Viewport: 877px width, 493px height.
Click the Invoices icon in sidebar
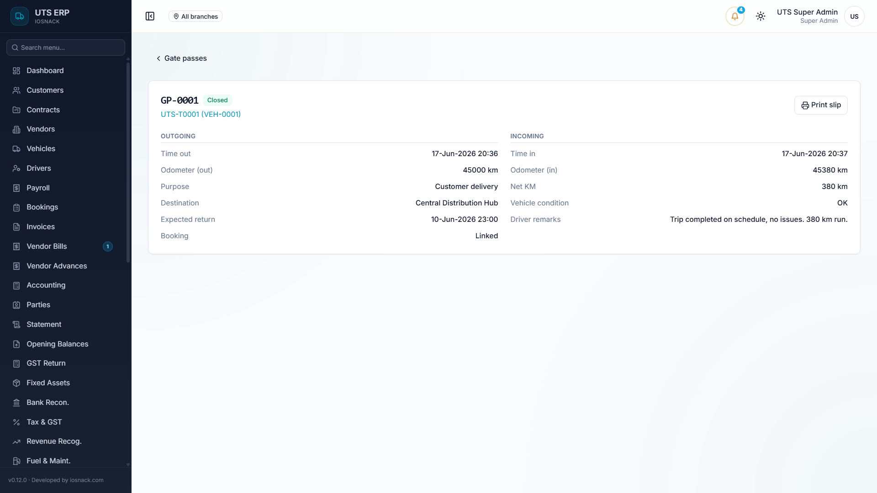click(x=16, y=227)
